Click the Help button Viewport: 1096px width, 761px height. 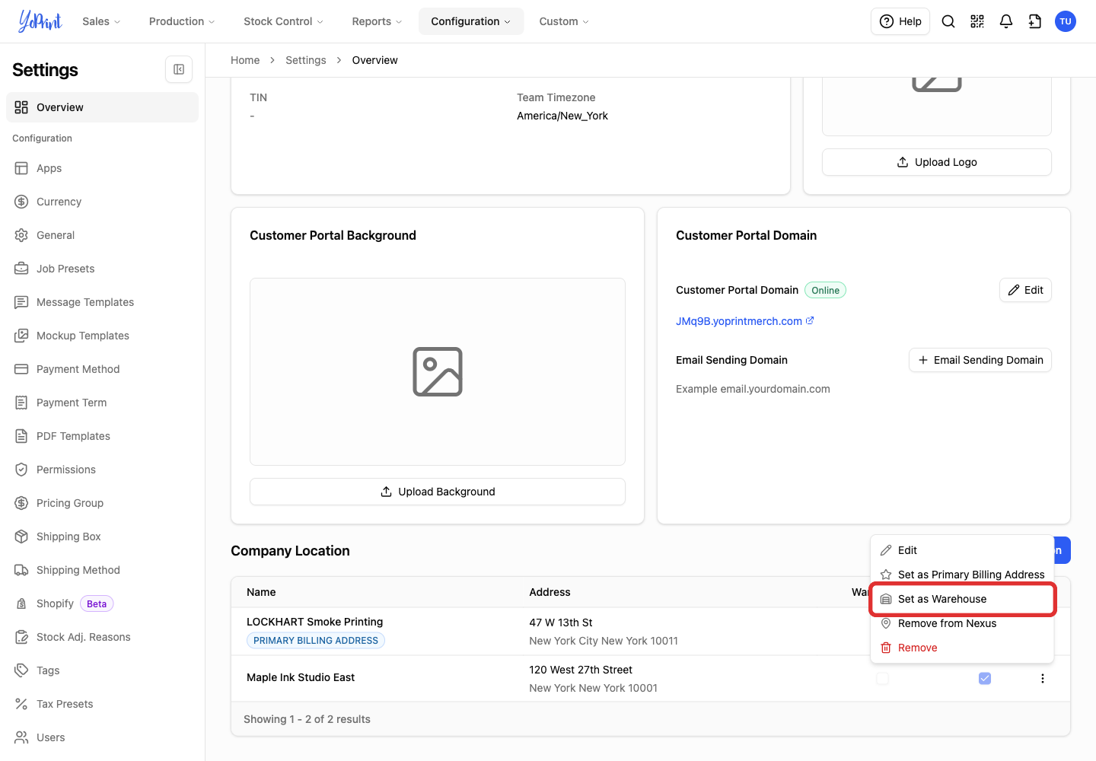click(x=900, y=21)
